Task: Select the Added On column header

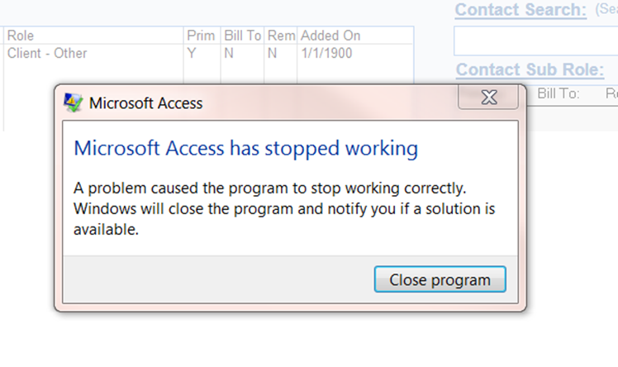Action: 330,36
